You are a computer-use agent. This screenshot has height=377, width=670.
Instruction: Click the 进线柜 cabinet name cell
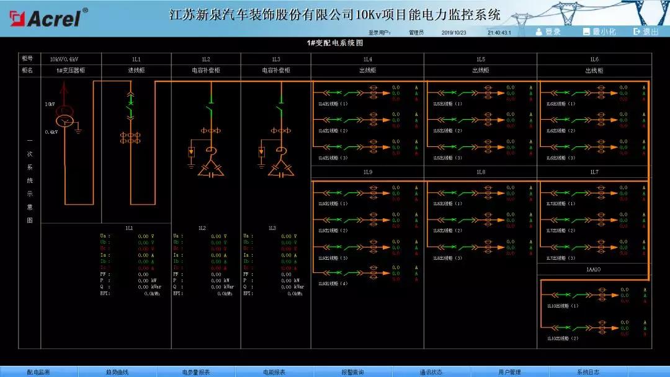click(x=136, y=71)
